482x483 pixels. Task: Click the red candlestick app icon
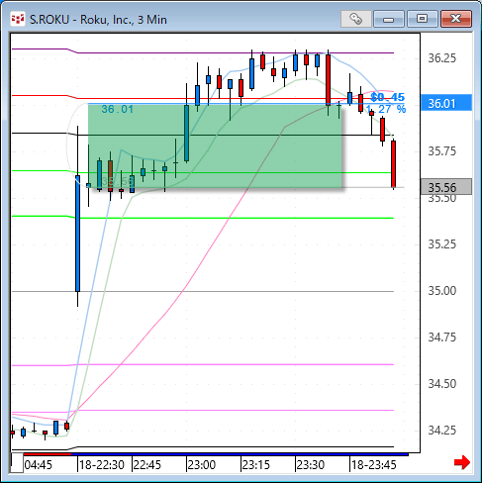pyautogui.click(x=18, y=19)
